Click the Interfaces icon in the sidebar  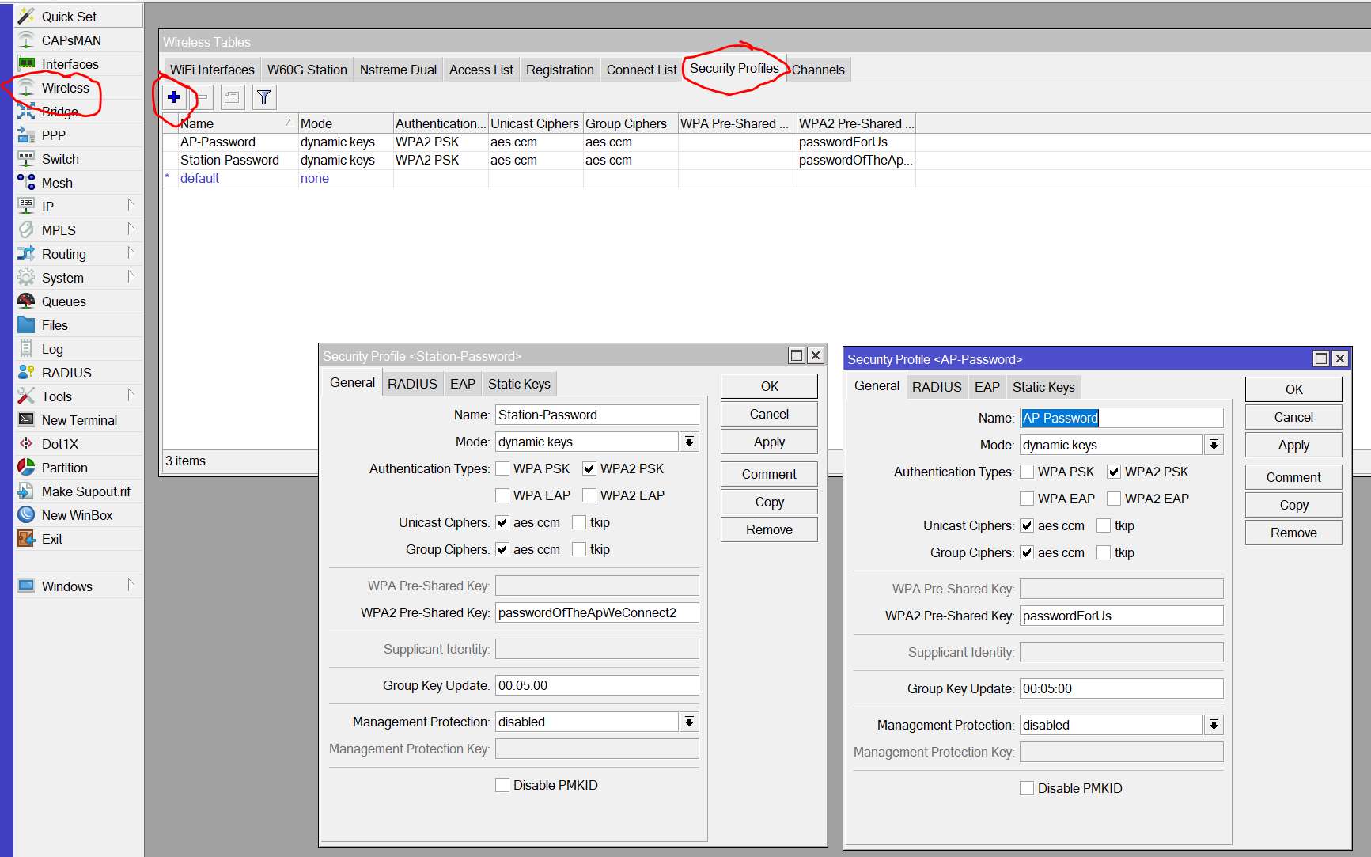pos(26,63)
